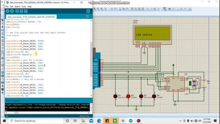Click the editor scroll down arrow

(x=91, y=96)
